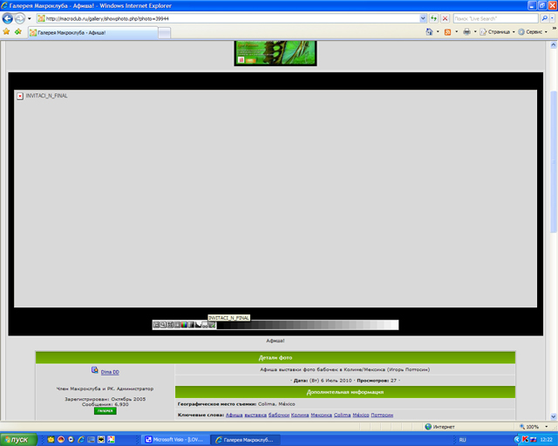Image resolution: width=558 pixels, height=446 pixels.
Task: Click the broken image icon INVITACI_N_FINAL
Action: click(x=20, y=96)
